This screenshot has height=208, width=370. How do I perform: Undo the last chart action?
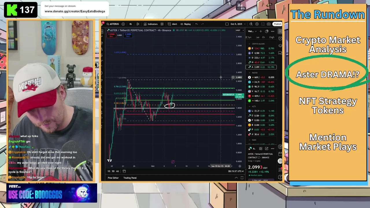point(197,24)
